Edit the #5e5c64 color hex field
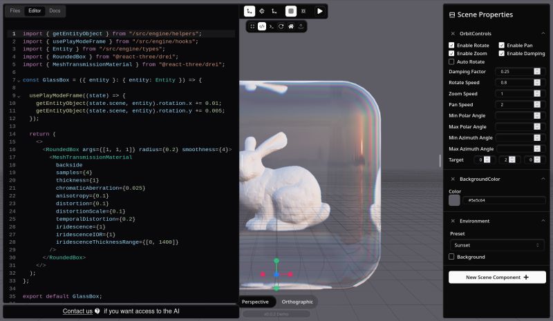The image size is (553, 321). pos(504,200)
